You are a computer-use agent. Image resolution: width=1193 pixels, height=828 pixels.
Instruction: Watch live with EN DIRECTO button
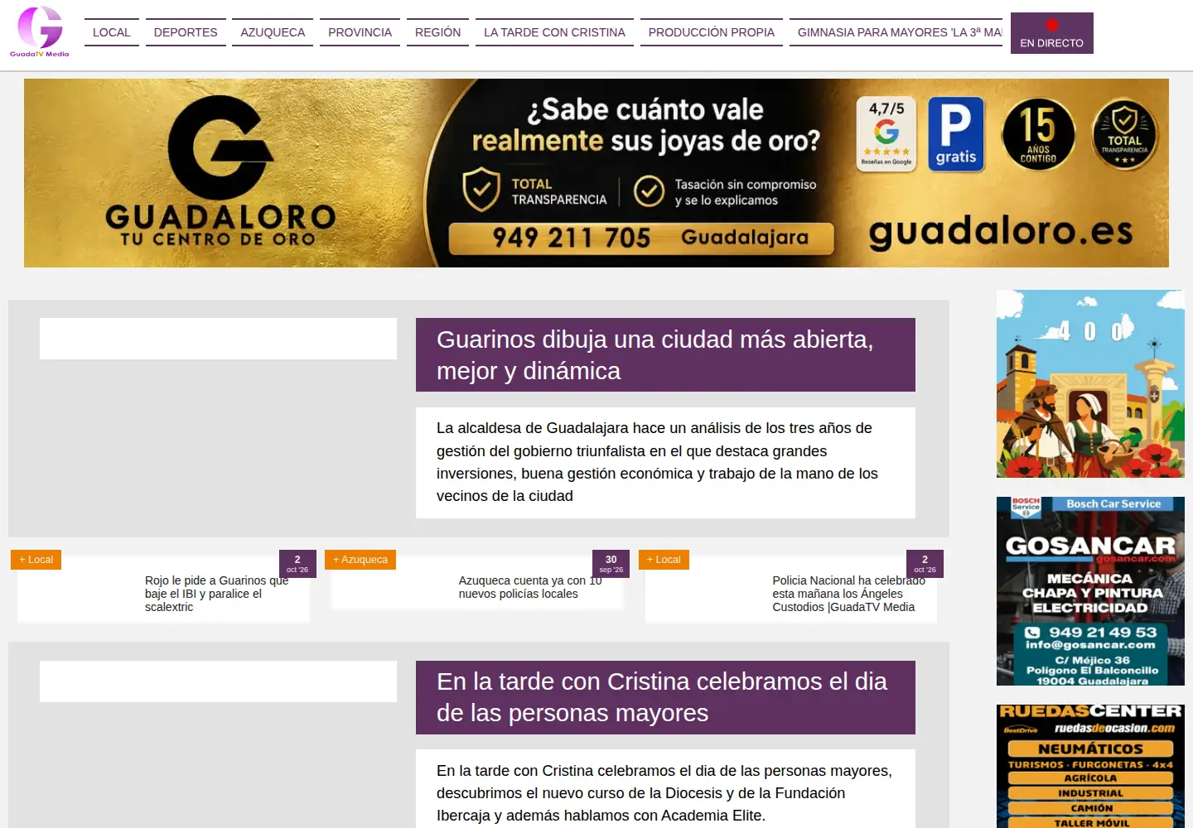pos(1052,33)
